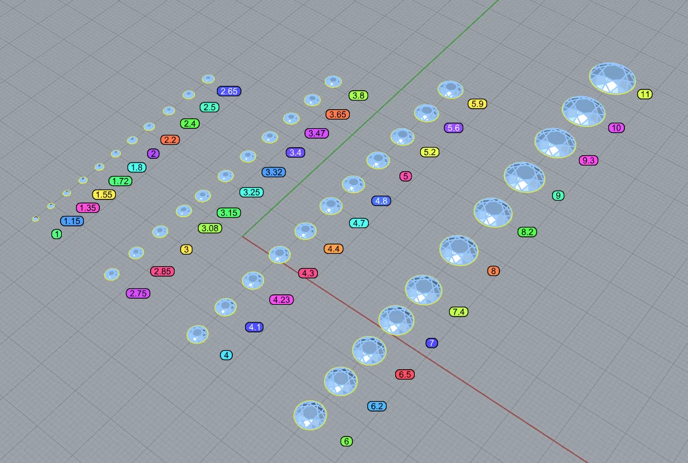688x463 pixels.
Task: Select the orange 4.4 label
Action: pos(333,248)
